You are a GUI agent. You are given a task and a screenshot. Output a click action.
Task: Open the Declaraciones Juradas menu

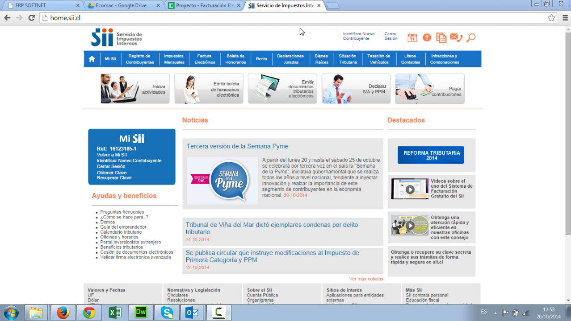coord(290,59)
